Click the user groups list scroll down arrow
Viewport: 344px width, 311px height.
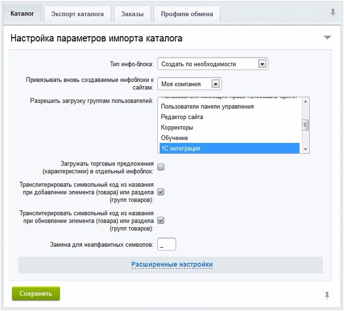(305, 150)
